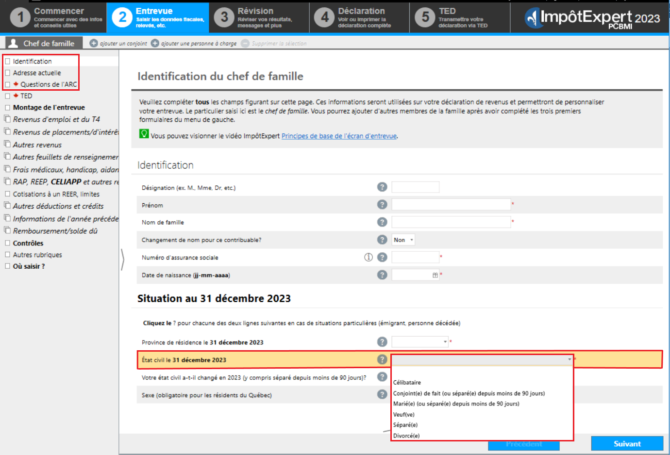670x455 pixels.
Task: Click the help icon for Numéro d'assurance sociale
Action: click(382, 257)
